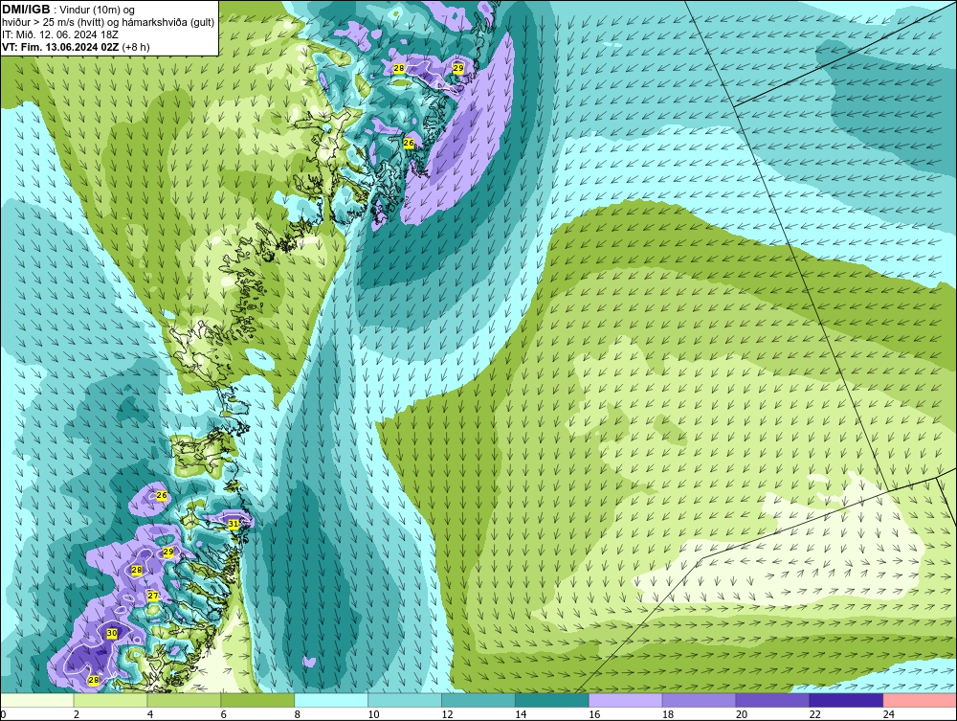Click scale value 18 on color bar
This screenshot has width=957, height=721.
668,714
